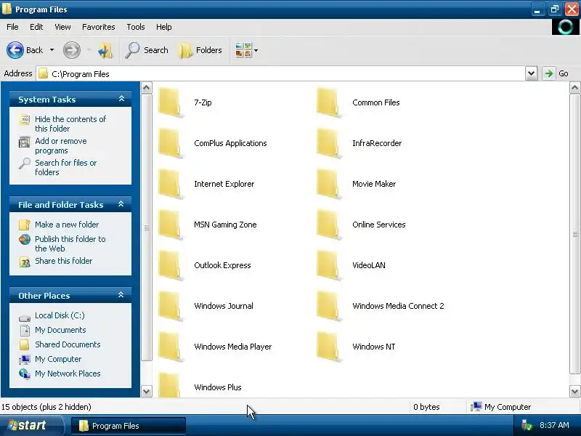Select the MSN Gaming Zone folder icon
Image resolution: width=581 pixels, height=436 pixels.
coord(171,225)
